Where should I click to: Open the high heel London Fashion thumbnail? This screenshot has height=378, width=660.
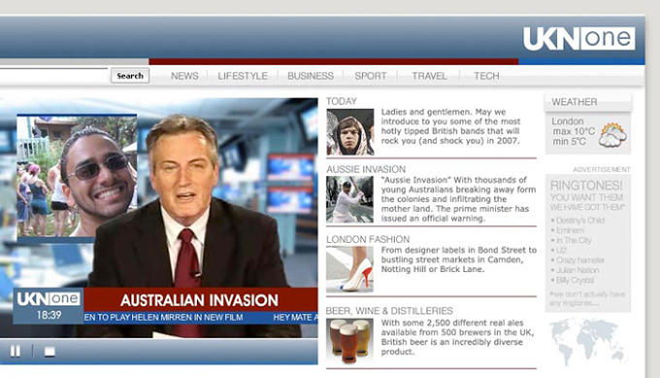pyautogui.click(x=349, y=269)
